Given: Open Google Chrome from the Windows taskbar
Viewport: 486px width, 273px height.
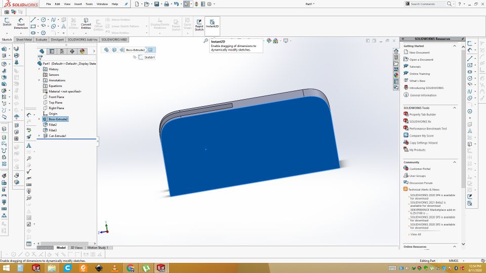Looking at the screenshot, I should click(130, 268).
